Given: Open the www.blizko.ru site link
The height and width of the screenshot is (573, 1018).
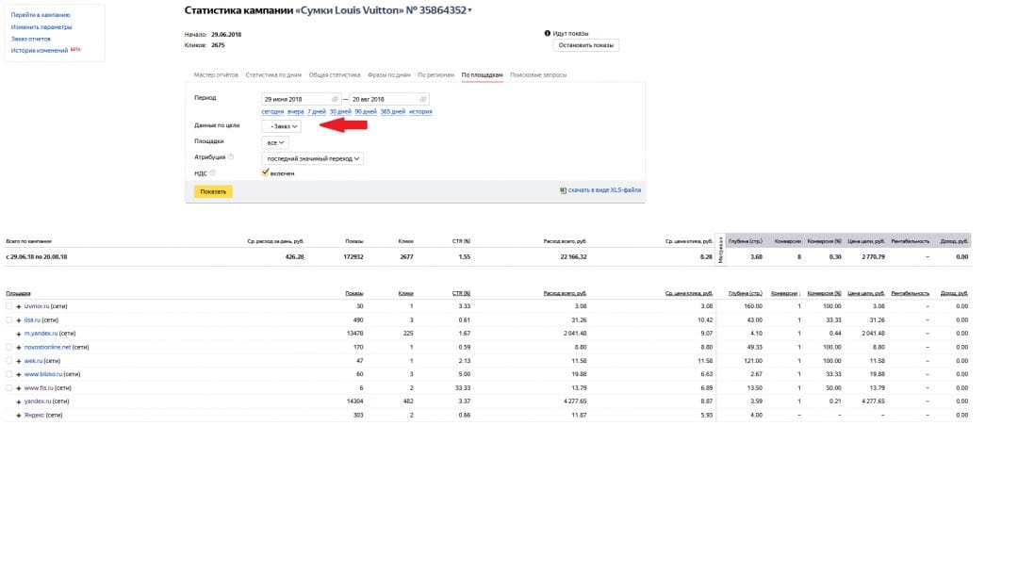Looking at the screenshot, I should [x=43, y=374].
